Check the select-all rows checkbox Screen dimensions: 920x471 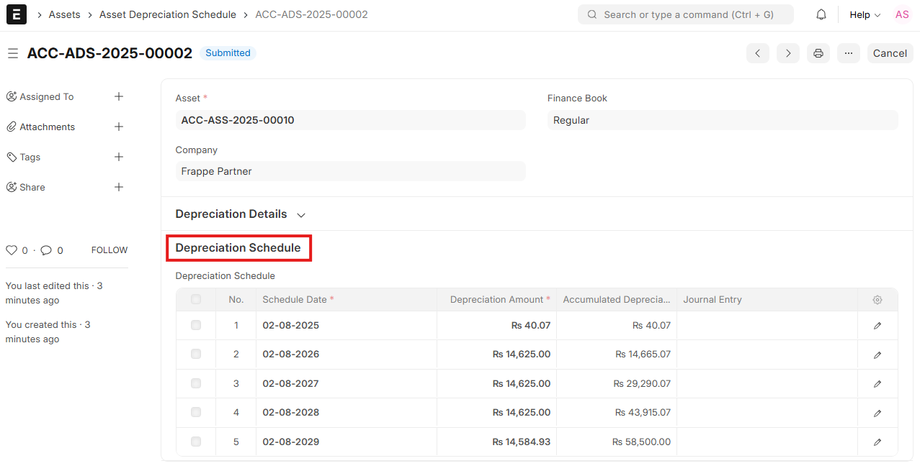pyautogui.click(x=196, y=300)
